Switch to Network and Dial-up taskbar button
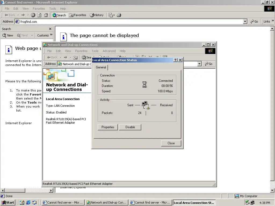The width and height of the screenshot is (275, 206). [107, 203]
